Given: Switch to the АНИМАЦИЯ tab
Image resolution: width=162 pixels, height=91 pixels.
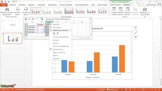Looking at the screenshot, I should point(52,5).
